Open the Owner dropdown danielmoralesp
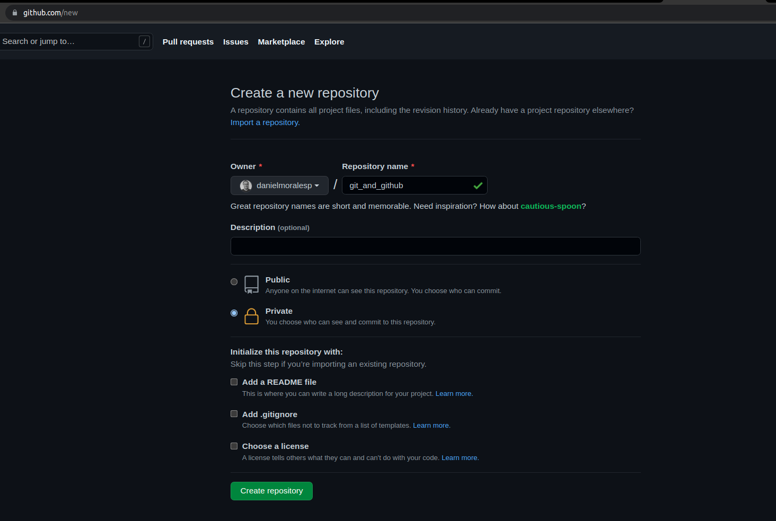 click(279, 186)
